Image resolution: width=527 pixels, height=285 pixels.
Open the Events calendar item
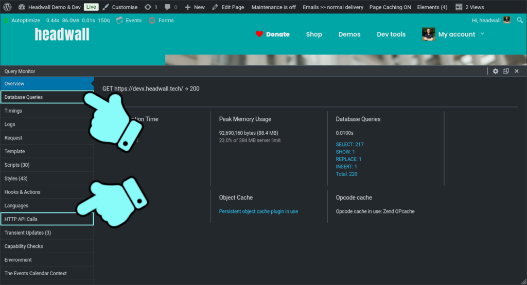click(129, 21)
